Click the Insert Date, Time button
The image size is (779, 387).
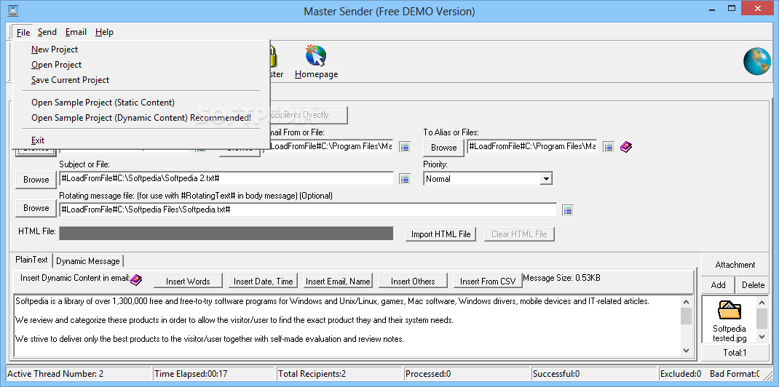tap(264, 282)
